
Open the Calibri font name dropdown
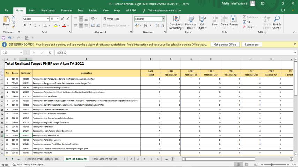point(48,19)
